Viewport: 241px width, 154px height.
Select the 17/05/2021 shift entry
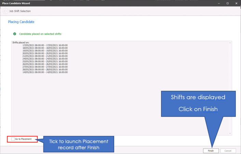tap(45, 45)
